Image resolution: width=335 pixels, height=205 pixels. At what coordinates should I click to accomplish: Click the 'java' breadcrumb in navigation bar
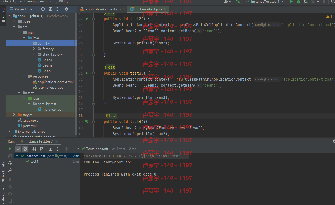point(41,2)
